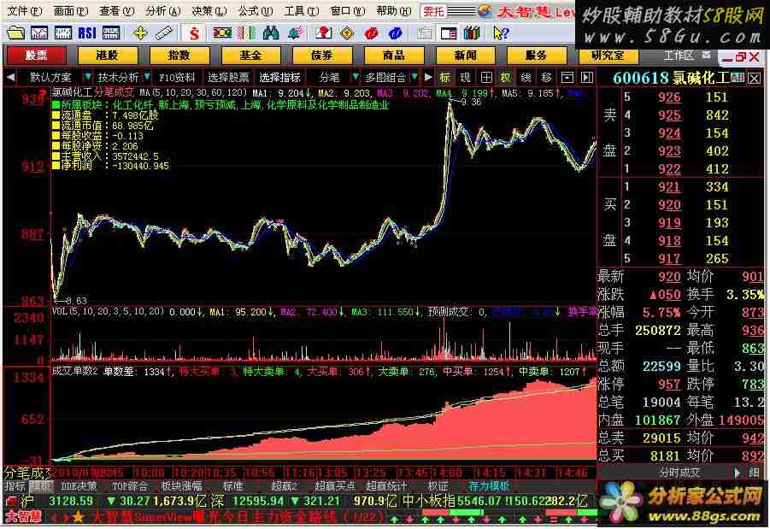Select the 存为模板 tab
This screenshot has width=770, height=529.
[489, 486]
